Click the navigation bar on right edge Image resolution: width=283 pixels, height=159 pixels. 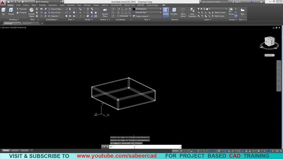(x=279, y=76)
